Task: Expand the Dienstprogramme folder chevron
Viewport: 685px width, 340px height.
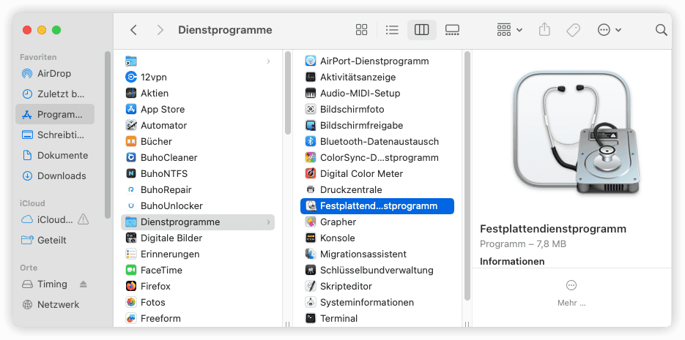Action: (268, 222)
